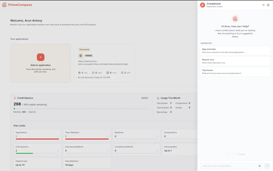
Task: Click the Scripts usage row
Action: 183,108
